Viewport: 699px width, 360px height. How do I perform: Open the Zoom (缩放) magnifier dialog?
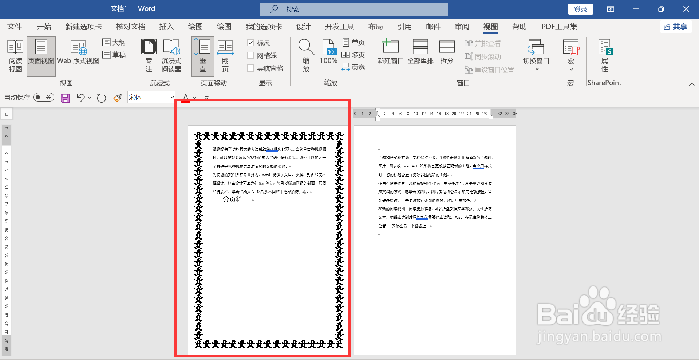coord(306,56)
